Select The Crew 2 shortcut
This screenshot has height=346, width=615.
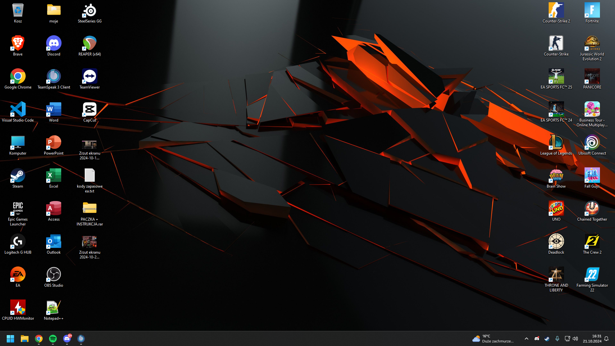pyautogui.click(x=592, y=244)
